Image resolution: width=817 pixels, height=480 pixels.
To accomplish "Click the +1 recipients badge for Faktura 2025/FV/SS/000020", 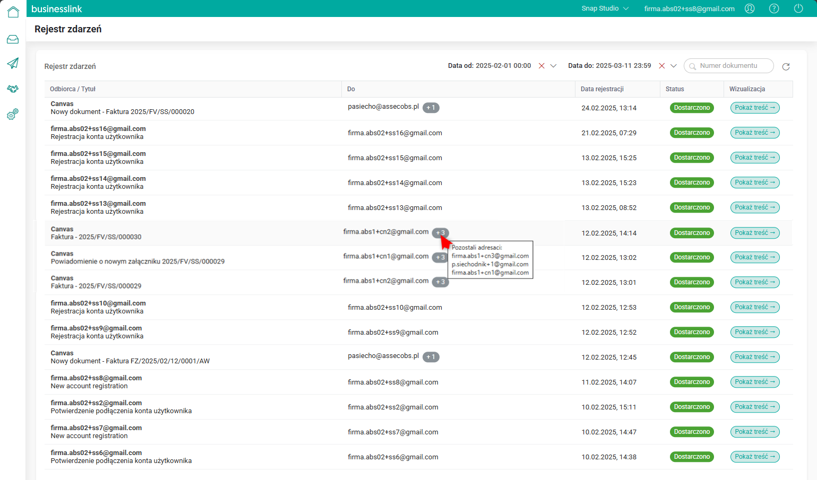I will [x=431, y=108].
